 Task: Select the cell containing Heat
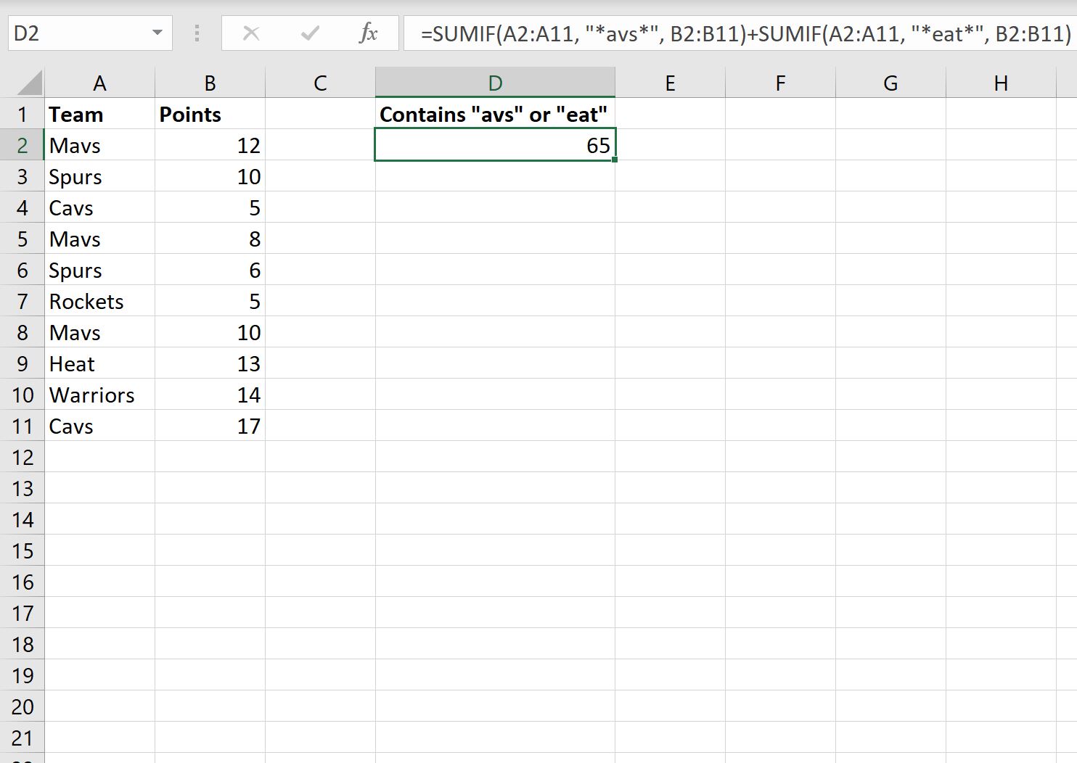point(99,363)
